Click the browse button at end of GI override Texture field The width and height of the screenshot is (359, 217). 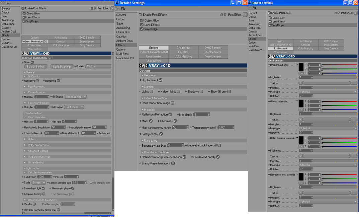[354, 120]
